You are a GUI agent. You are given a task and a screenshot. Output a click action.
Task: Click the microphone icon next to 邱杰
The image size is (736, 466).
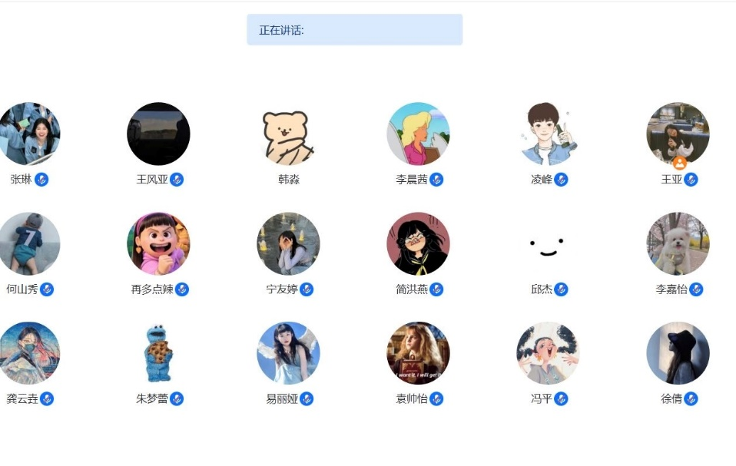click(561, 289)
